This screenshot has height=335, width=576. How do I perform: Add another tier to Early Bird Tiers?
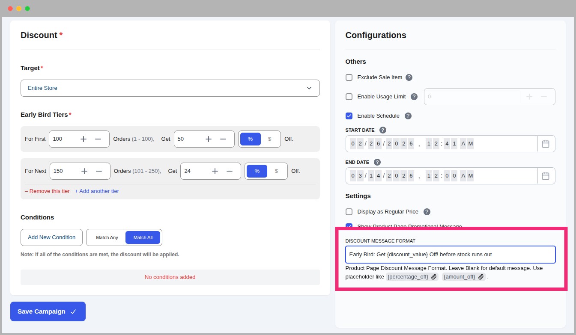click(97, 191)
